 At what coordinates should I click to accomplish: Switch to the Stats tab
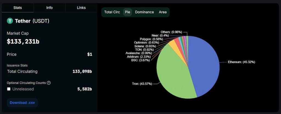(18, 8)
